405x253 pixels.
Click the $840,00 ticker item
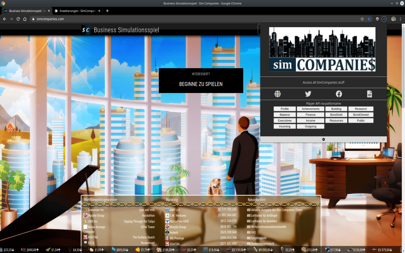tap(30, 250)
